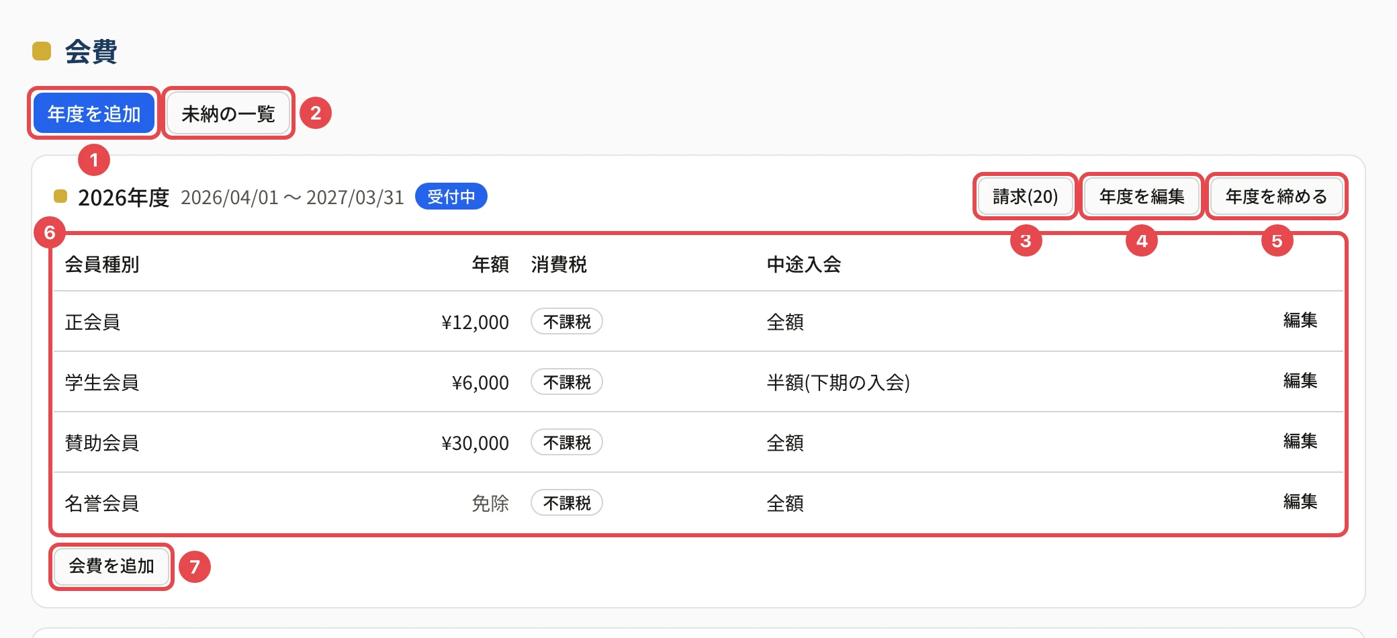Open the 未納の一覧 list
The width and height of the screenshot is (1397, 638).
(228, 113)
